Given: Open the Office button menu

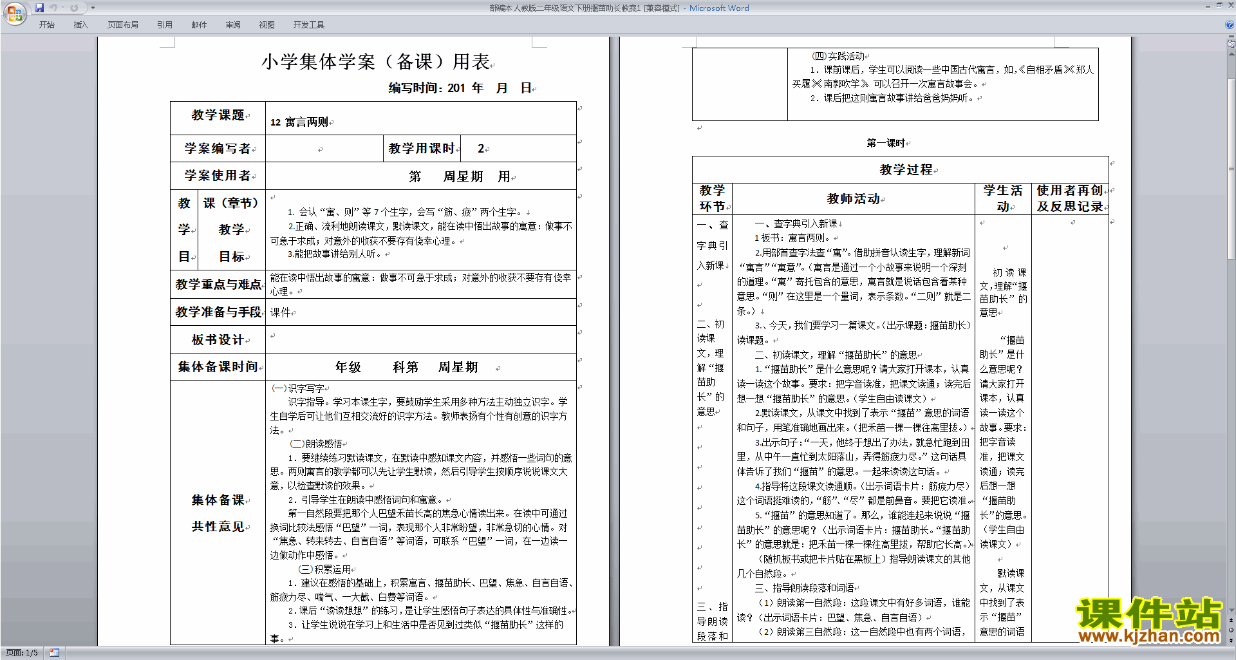Looking at the screenshot, I should pyautogui.click(x=14, y=12).
